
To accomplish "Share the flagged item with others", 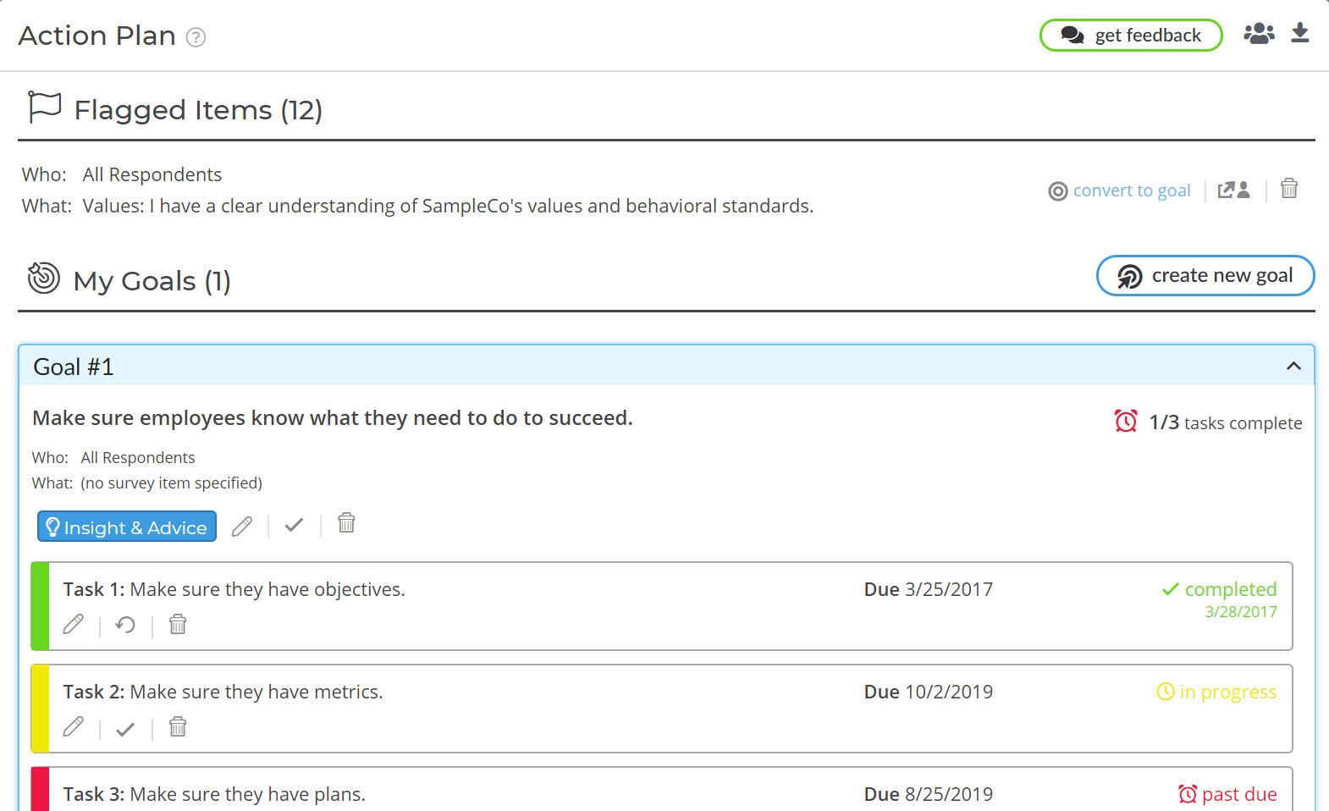I will click(x=1233, y=190).
